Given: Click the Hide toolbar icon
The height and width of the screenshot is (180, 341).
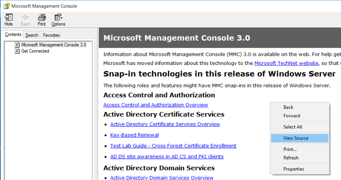Looking at the screenshot, I should 9,17.
